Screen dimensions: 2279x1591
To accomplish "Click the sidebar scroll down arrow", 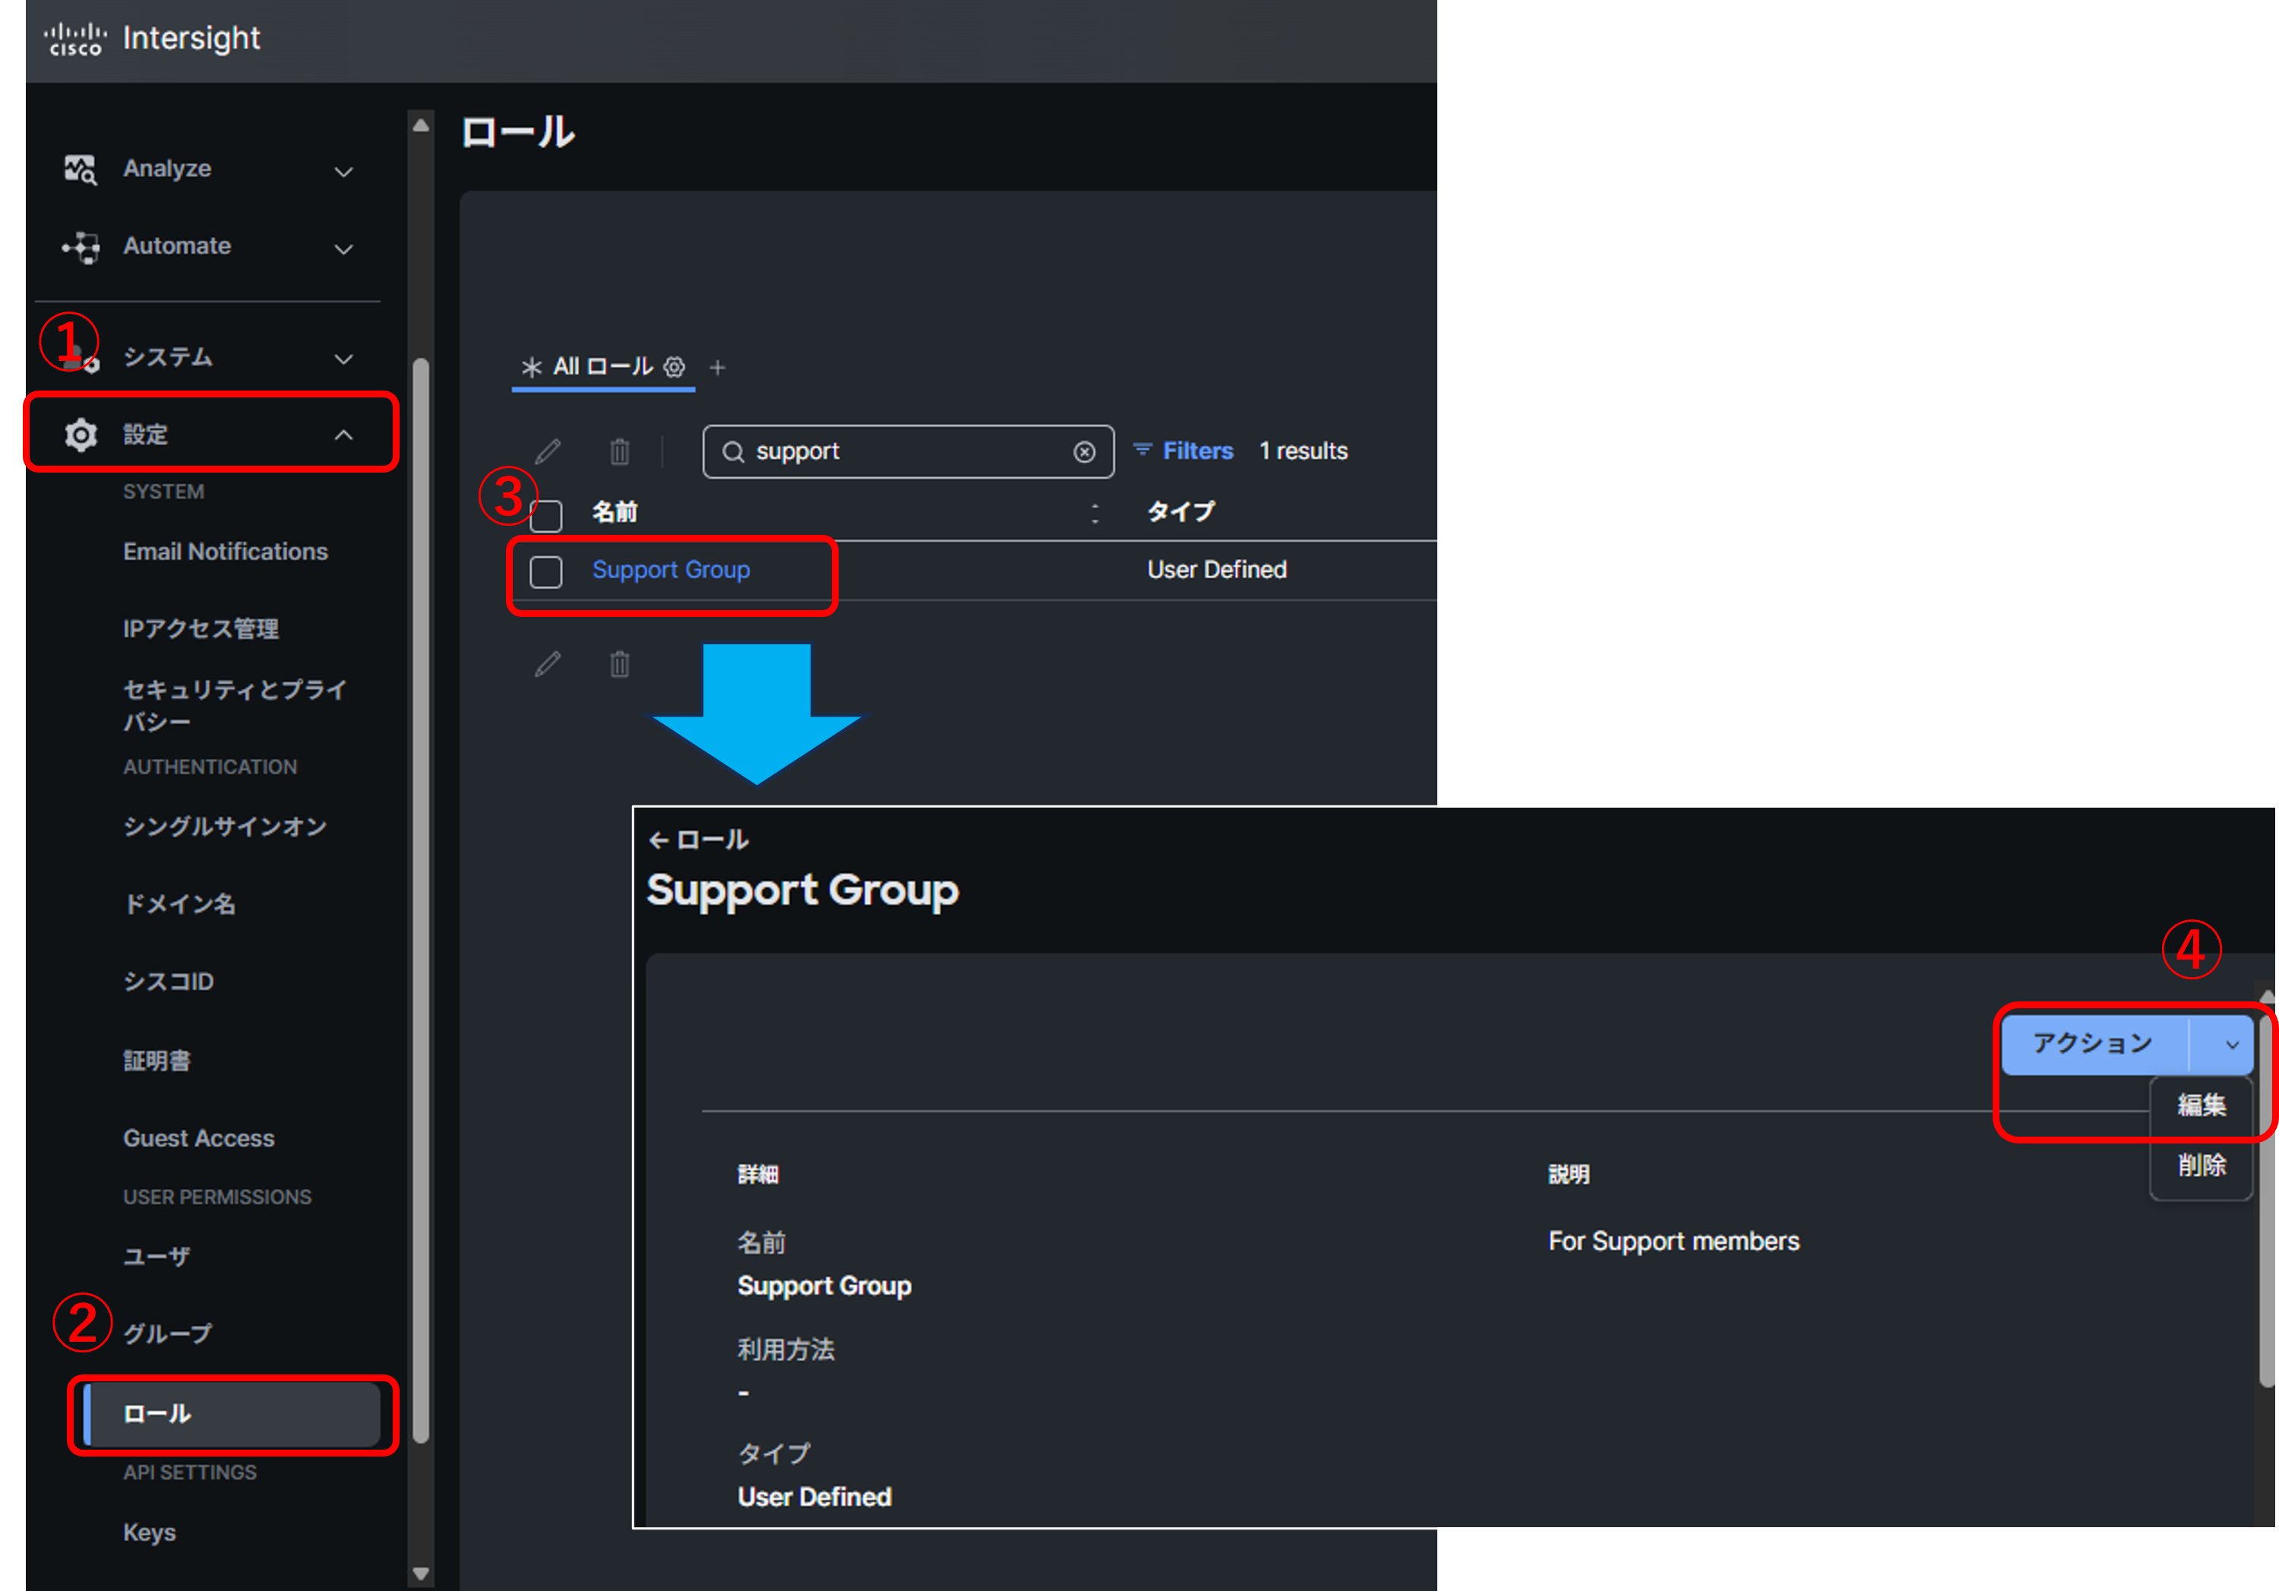I will click(421, 1574).
